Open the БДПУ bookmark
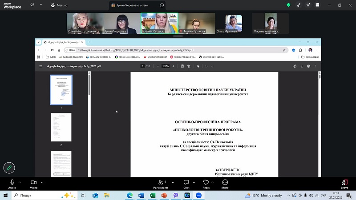 tap(51, 57)
